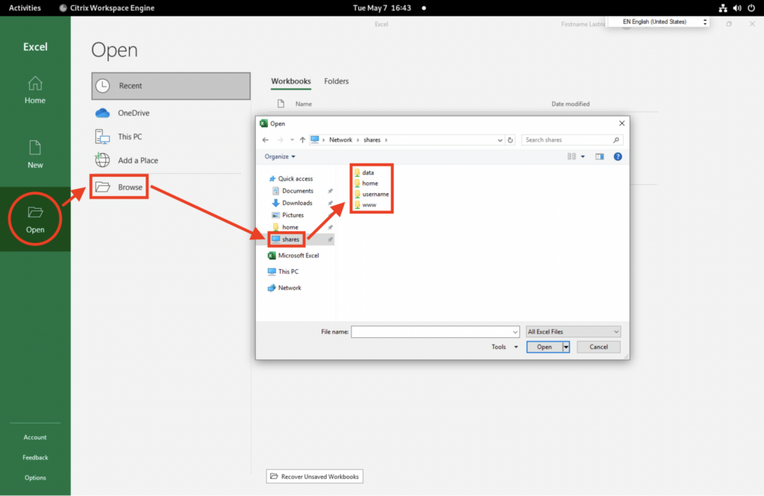Select This PC location in Open page
The height and width of the screenshot is (496, 764).
[x=119, y=137]
